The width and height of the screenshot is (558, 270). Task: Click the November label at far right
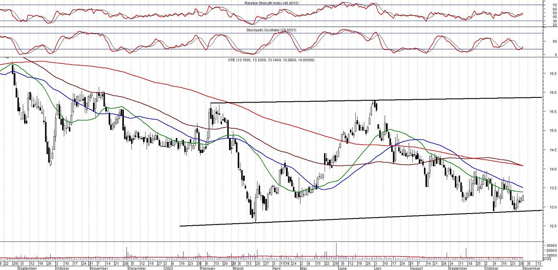click(x=532, y=268)
